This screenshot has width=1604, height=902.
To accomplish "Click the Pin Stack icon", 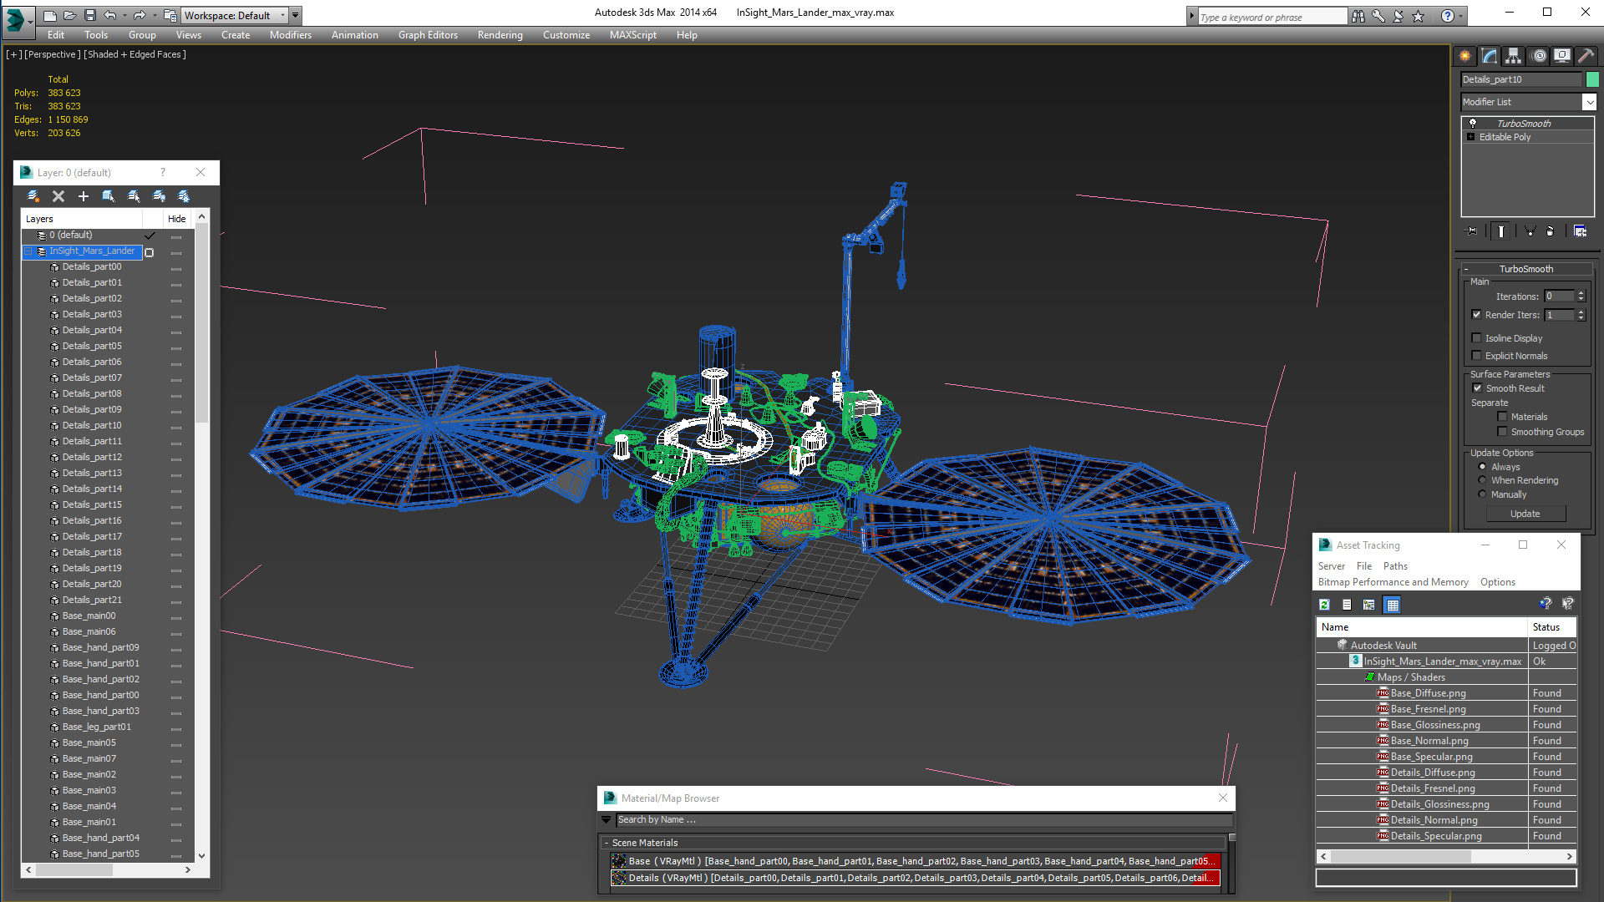I will [1472, 231].
